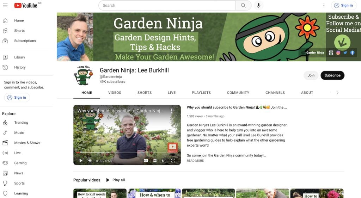
Task: Switch to the CHANNELS tab
Action: (275, 93)
